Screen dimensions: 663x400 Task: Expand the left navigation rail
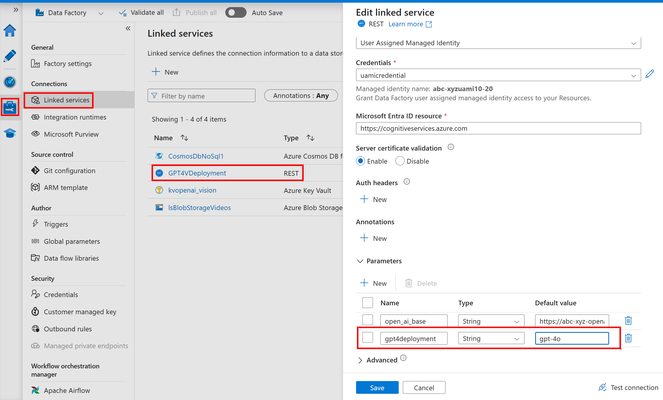pos(16,10)
